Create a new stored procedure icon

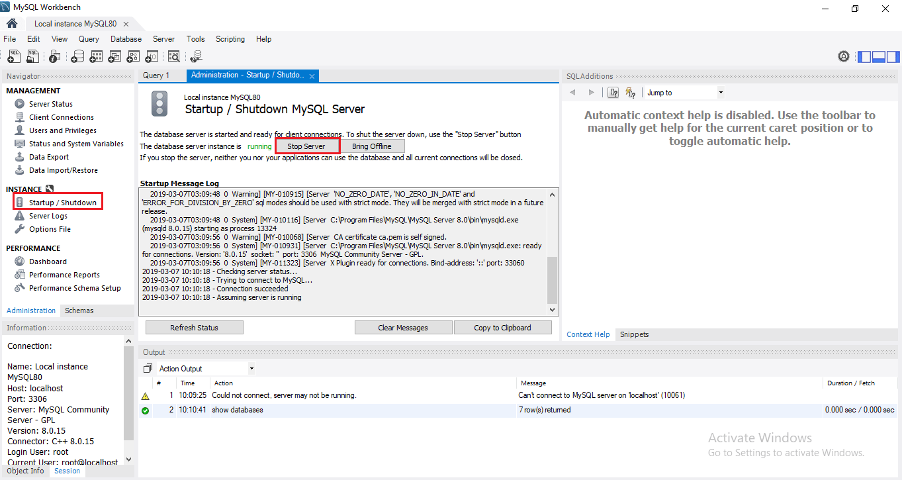(x=133, y=56)
